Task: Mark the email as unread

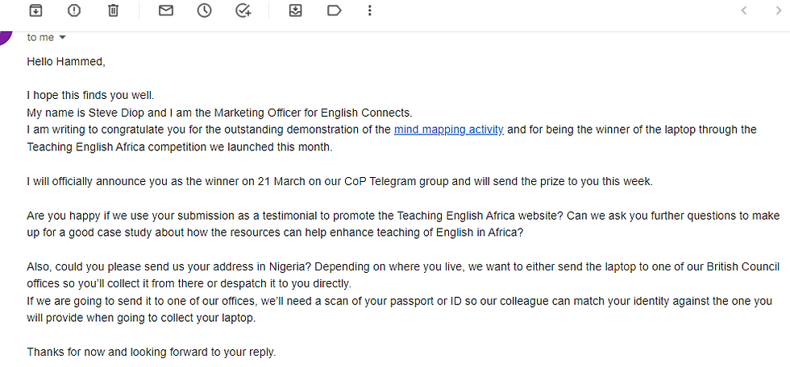Action: (165, 10)
